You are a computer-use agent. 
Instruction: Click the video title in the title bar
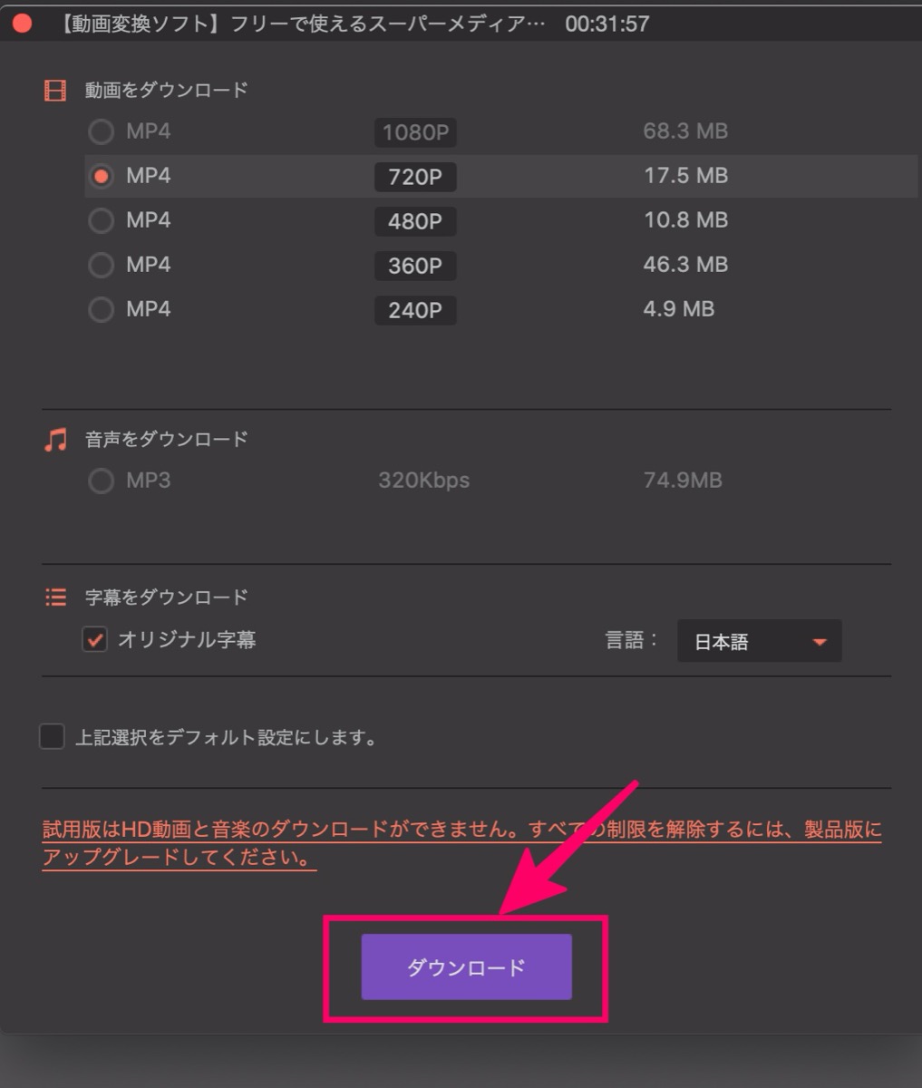(x=303, y=24)
